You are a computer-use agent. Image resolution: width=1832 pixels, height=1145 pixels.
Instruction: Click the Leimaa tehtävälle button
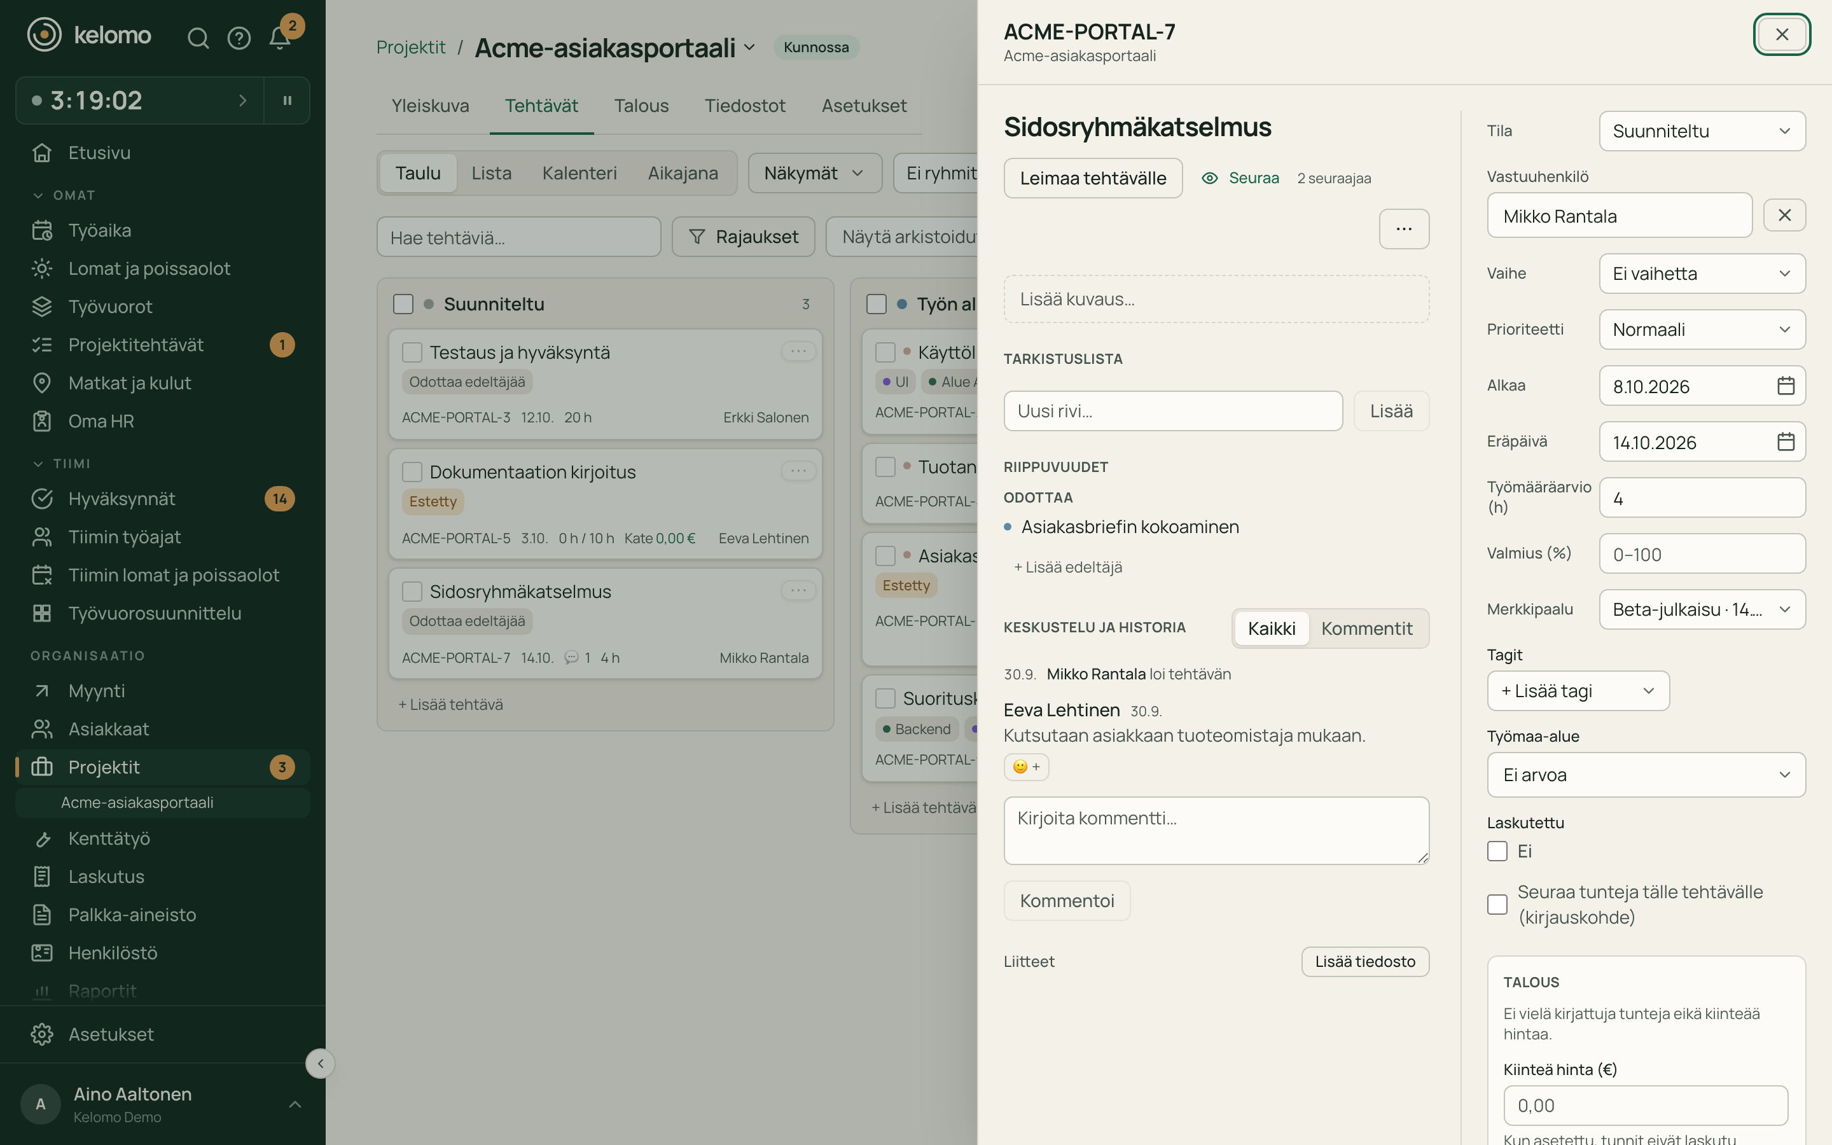tap(1092, 178)
